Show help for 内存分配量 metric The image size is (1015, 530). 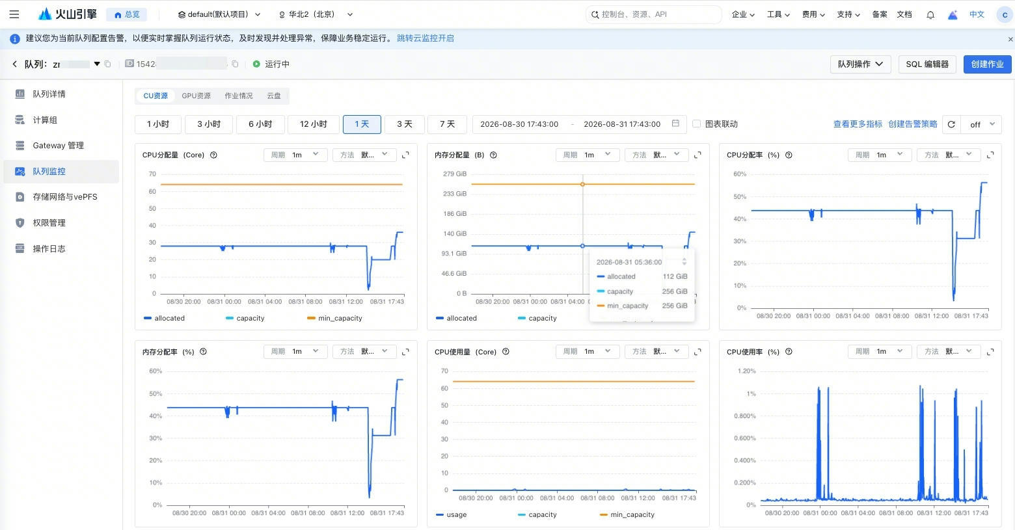tap(493, 155)
